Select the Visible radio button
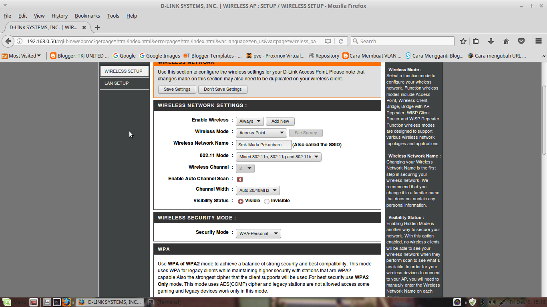Screen dimensions: 547x307 [x=240, y=201]
